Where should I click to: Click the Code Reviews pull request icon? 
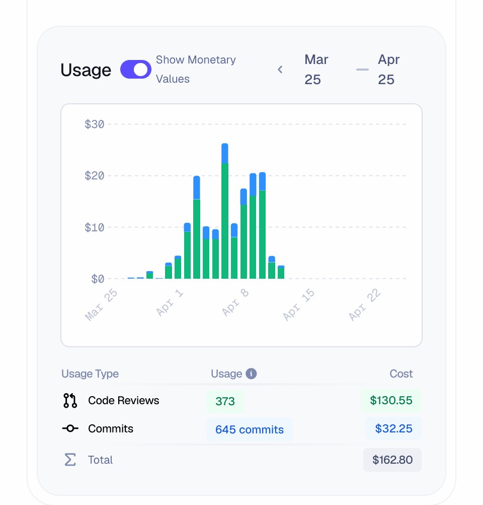70,400
